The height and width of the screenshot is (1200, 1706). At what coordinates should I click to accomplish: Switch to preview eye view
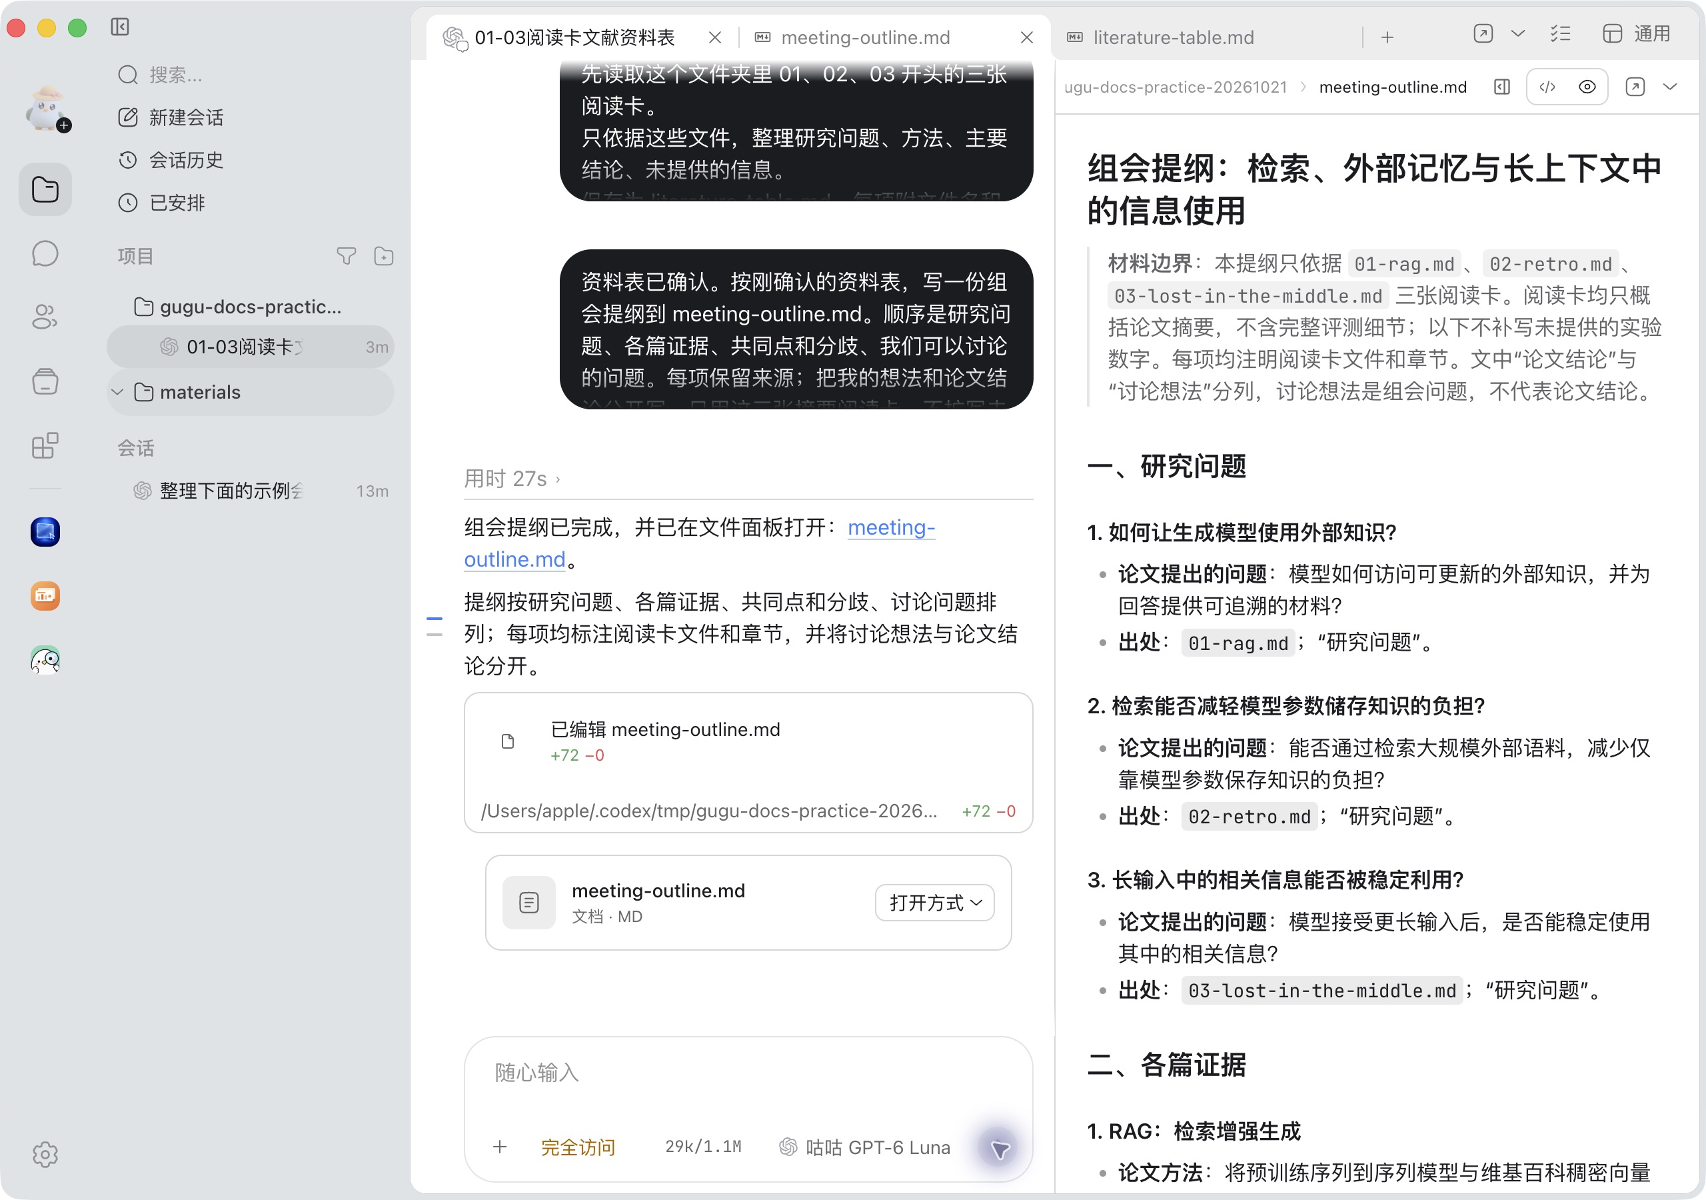(1587, 87)
